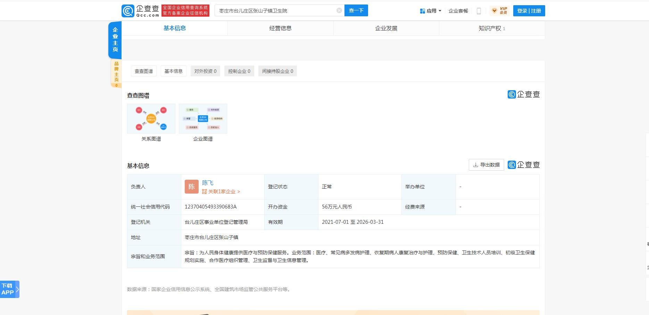Expand the 应用 dropdown menu
This screenshot has width=649, height=315.
pyautogui.click(x=431, y=11)
